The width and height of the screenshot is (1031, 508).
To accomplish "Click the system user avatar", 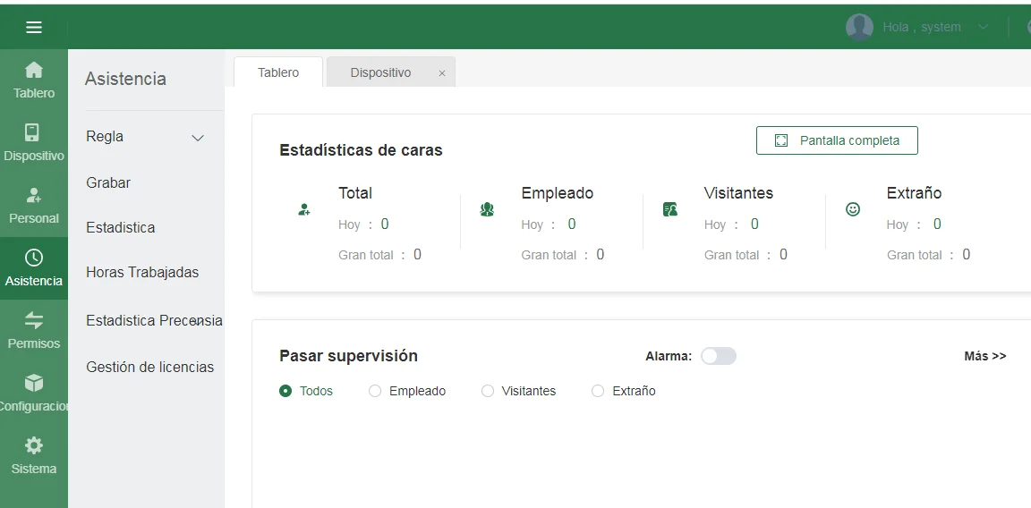I will (x=859, y=27).
